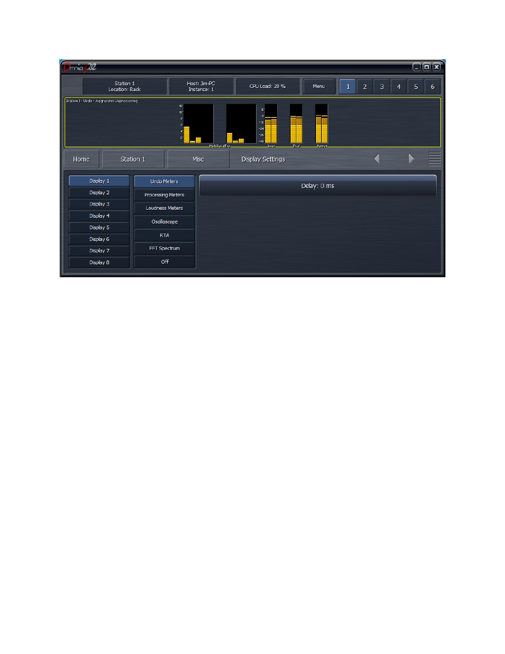Click 'Station 1 - Undo - Aggressive Unprocessing' label
The height and width of the screenshot is (654, 505).
tap(102, 101)
